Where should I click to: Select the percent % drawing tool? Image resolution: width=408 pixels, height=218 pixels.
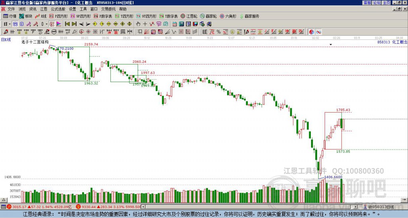tap(219, 32)
